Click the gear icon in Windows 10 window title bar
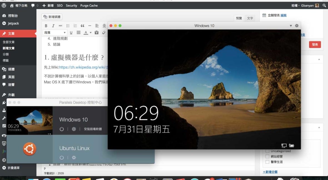328x180 pixels. pos(297,26)
